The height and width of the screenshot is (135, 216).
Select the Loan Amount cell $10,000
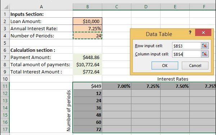point(87,21)
